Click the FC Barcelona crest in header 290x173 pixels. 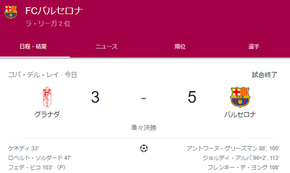pos(11,12)
